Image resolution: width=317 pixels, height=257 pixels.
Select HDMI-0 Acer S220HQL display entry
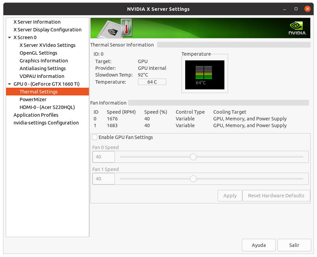(x=47, y=107)
